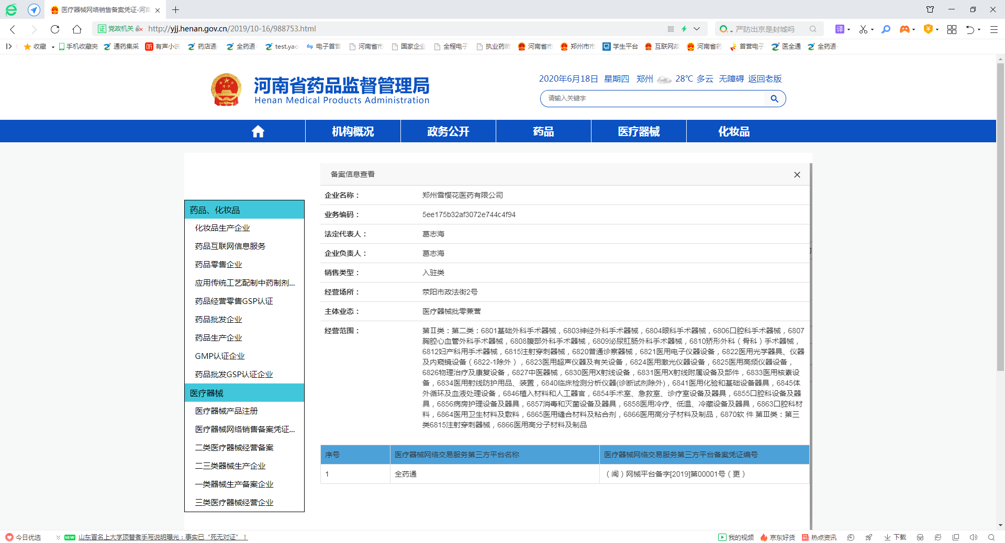Click the 全药通 platform table cell

point(495,474)
